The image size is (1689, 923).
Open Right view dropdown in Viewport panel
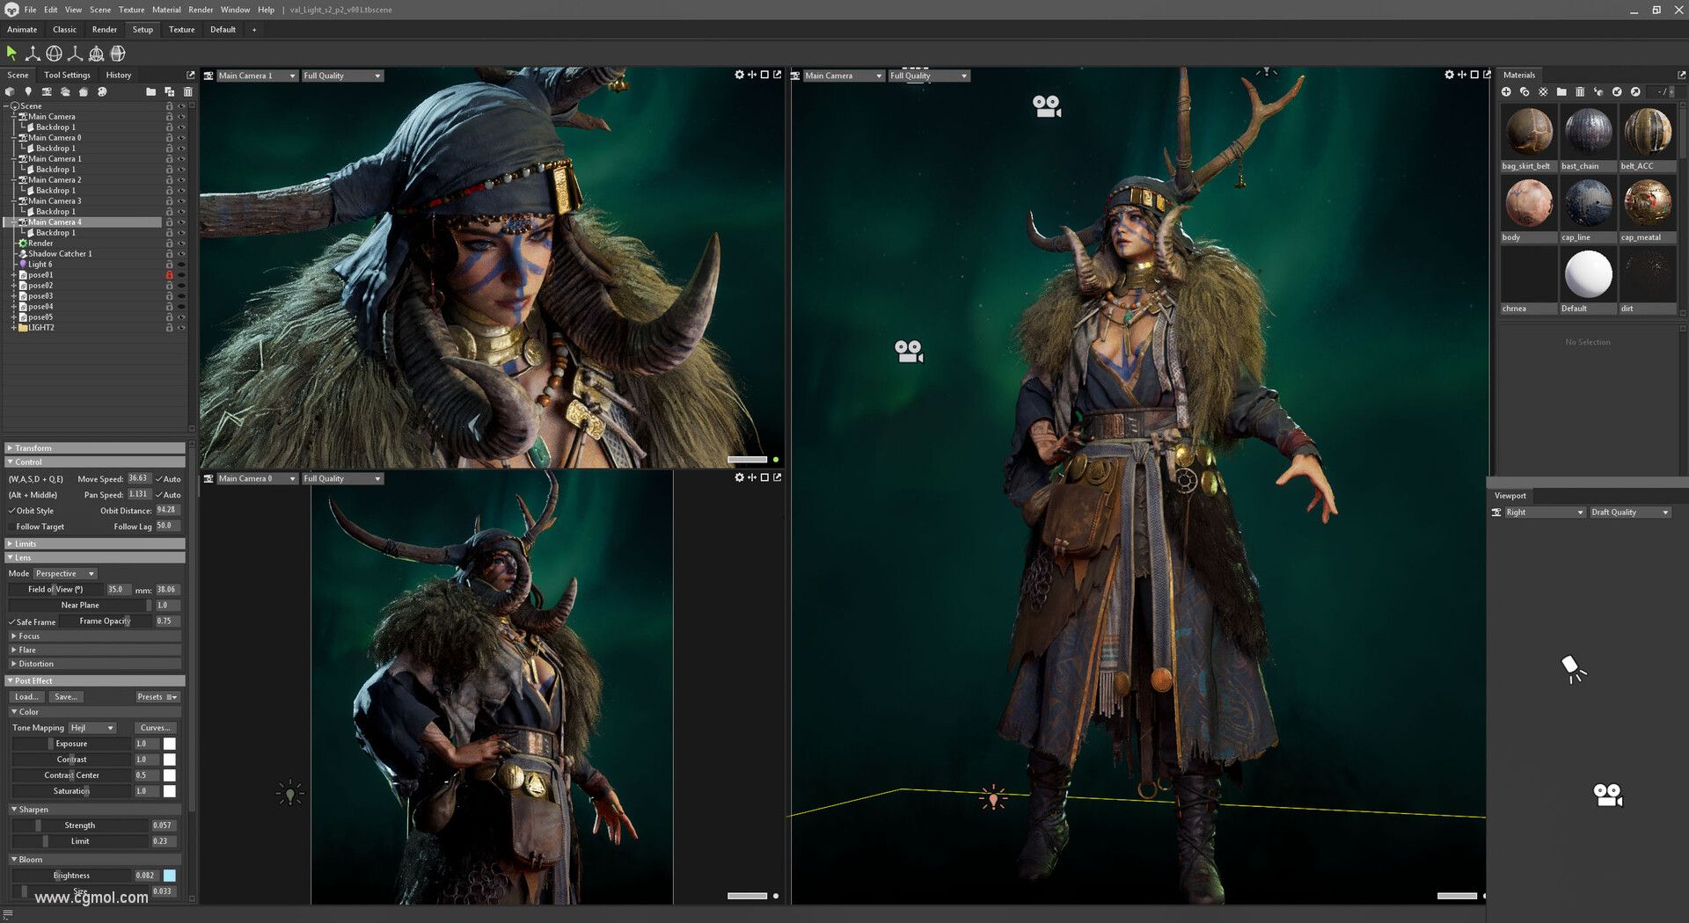(x=1544, y=512)
